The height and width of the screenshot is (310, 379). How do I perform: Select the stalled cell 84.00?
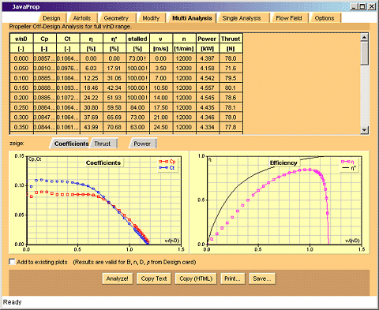tap(137, 107)
